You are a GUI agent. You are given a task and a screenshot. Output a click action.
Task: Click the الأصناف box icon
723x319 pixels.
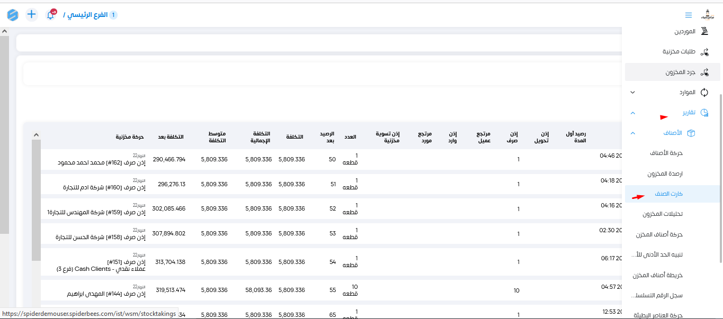(x=691, y=133)
